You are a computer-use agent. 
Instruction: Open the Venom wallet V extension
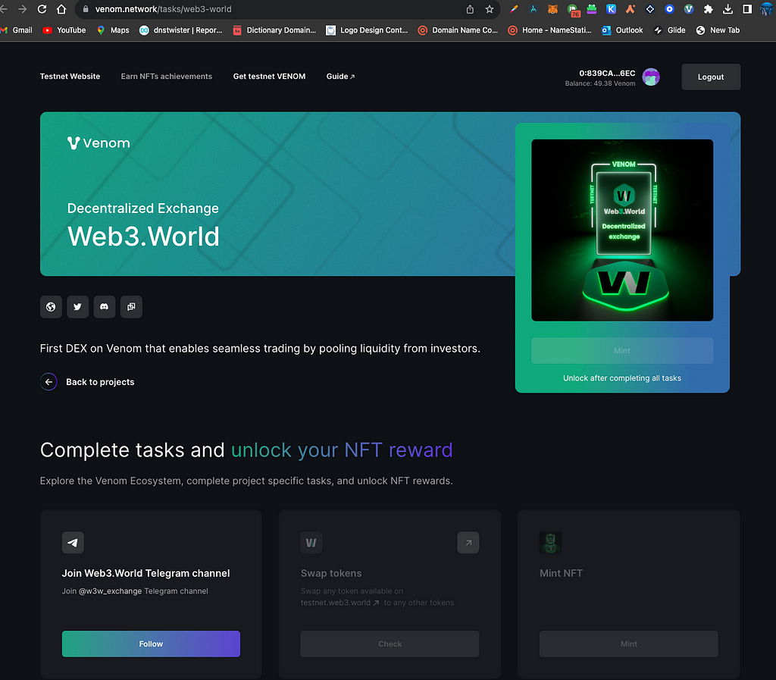(x=689, y=9)
